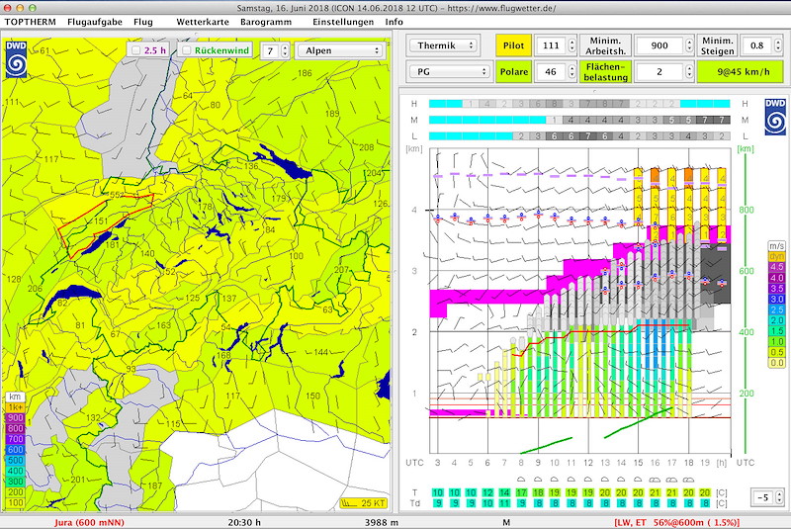Image resolution: width=791 pixels, height=529 pixels.
Task: Select the 4.5 swatch in m/s legend
Action: pos(776,267)
